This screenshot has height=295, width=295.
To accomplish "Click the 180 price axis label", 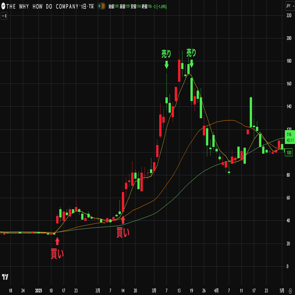I will (289, 61).
